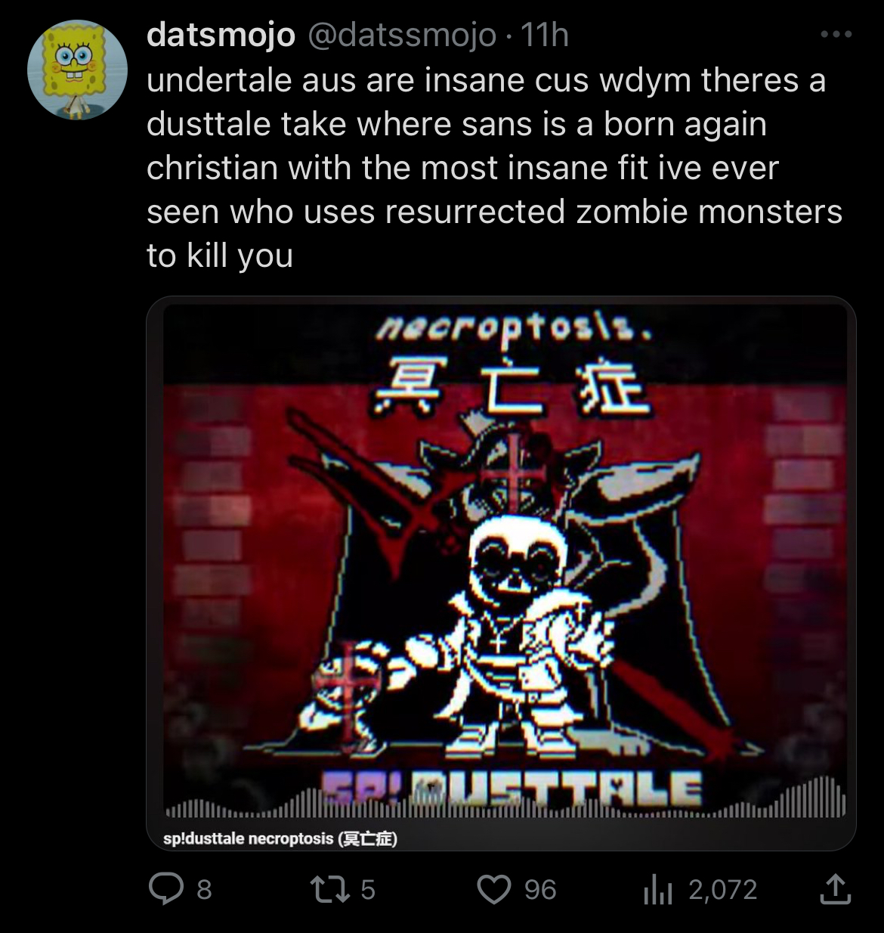Viewport: 884px width, 933px height.
Task: Seek using the audio waveform bar
Action: click(505, 801)
